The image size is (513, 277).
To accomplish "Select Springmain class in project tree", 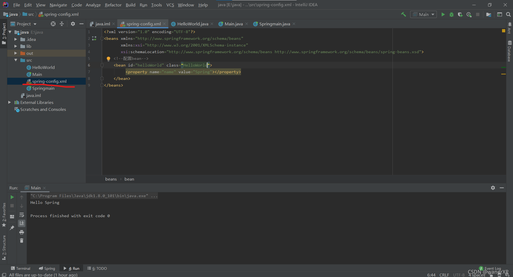I will [43, 88].
